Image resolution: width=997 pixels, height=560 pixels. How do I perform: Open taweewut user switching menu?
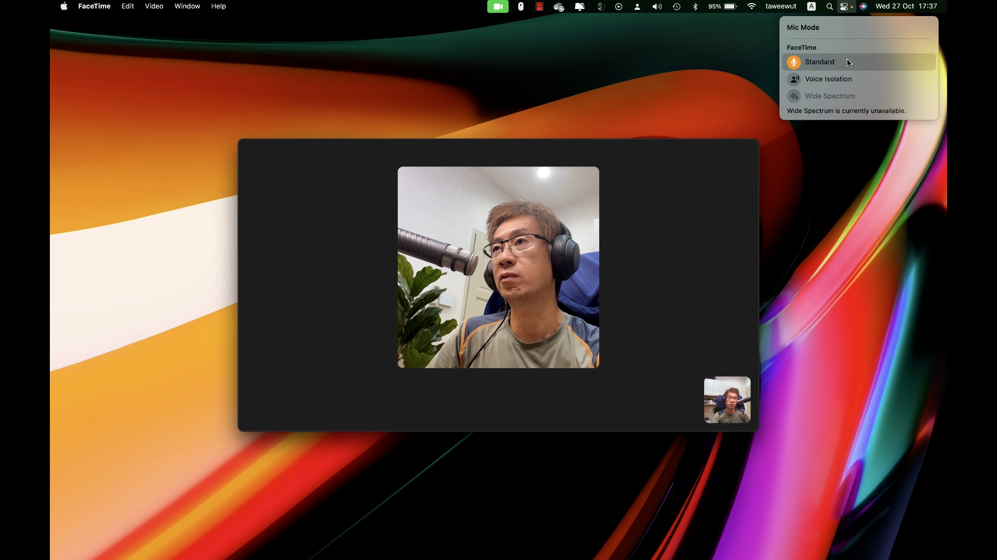point(780,7)
